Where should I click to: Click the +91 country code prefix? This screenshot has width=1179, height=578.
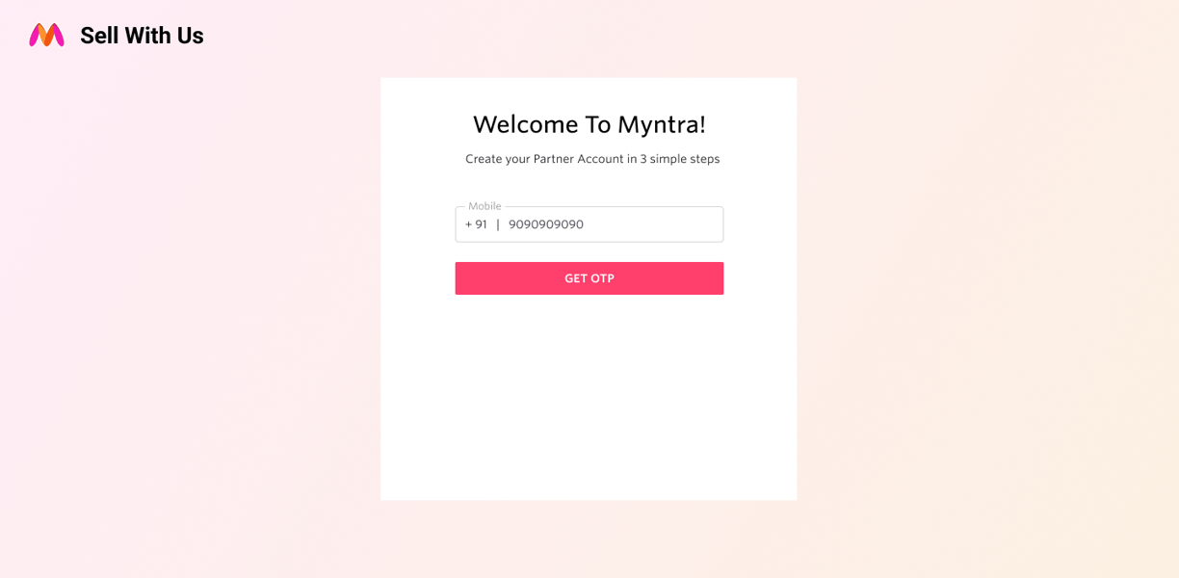click(x=476, y=224)
